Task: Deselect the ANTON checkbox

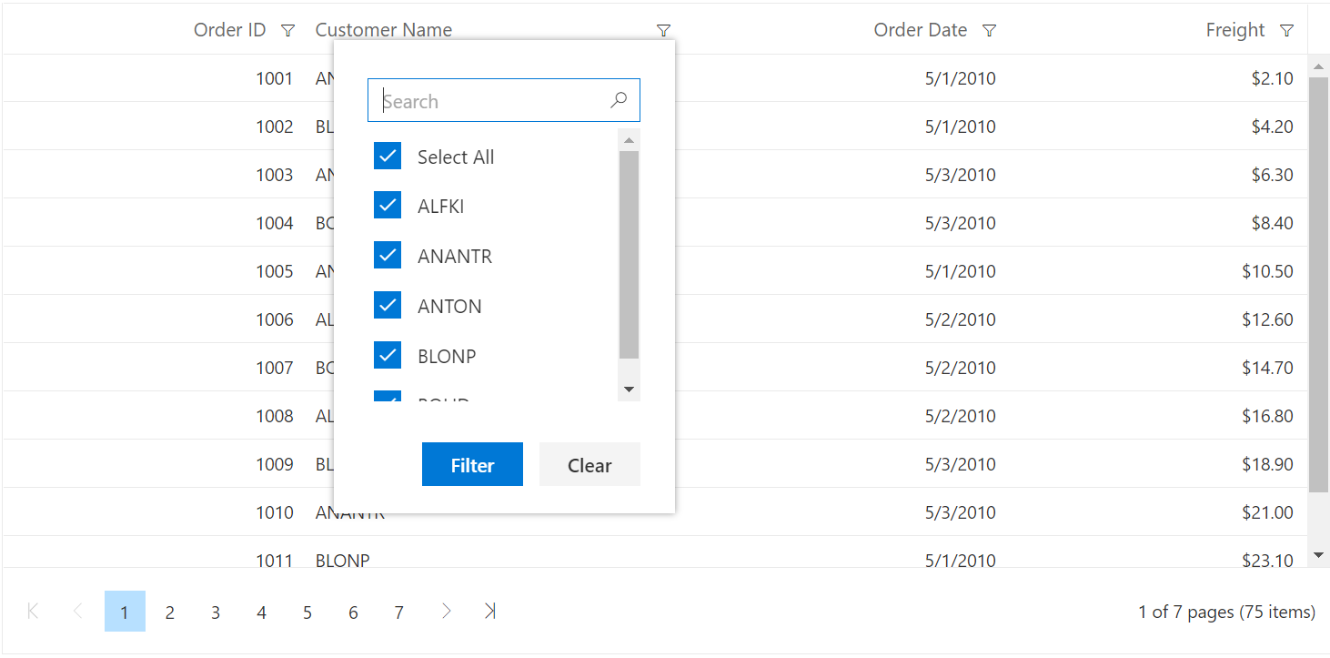Action: tap(388, 306)
